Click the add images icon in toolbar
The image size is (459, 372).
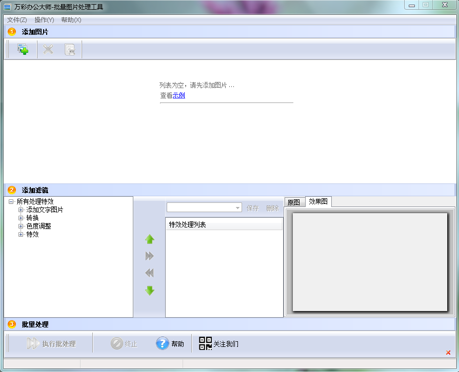pyautogui.click(x=23, y=50)
